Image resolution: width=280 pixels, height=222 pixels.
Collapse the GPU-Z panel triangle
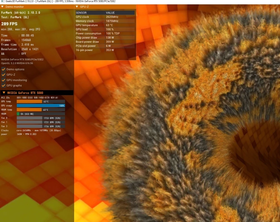[x=77, y=7]
